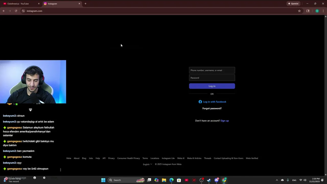Open the Meta AI Articles link
The height and width of the screenshot is (184, 327).
coord(194,158)
